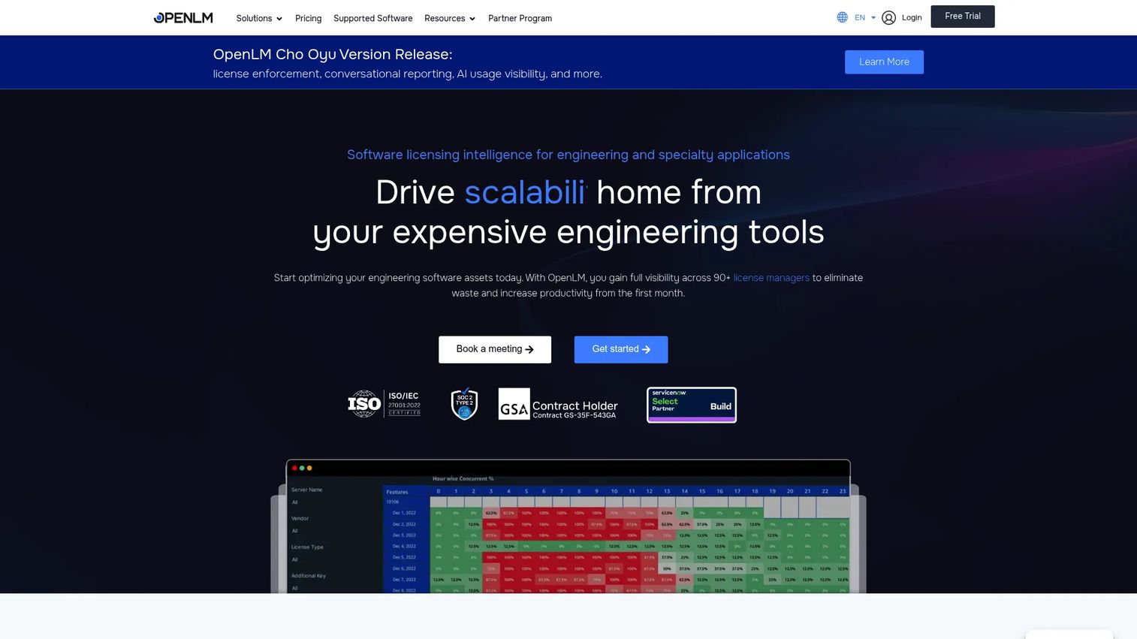
Task: Expand the Solutions dropdown menu
Action: pos(259,18)
